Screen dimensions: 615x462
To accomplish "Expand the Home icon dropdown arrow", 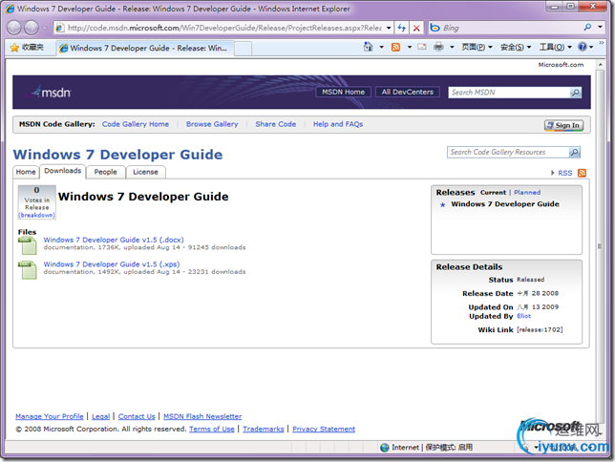I will point(381,47).
